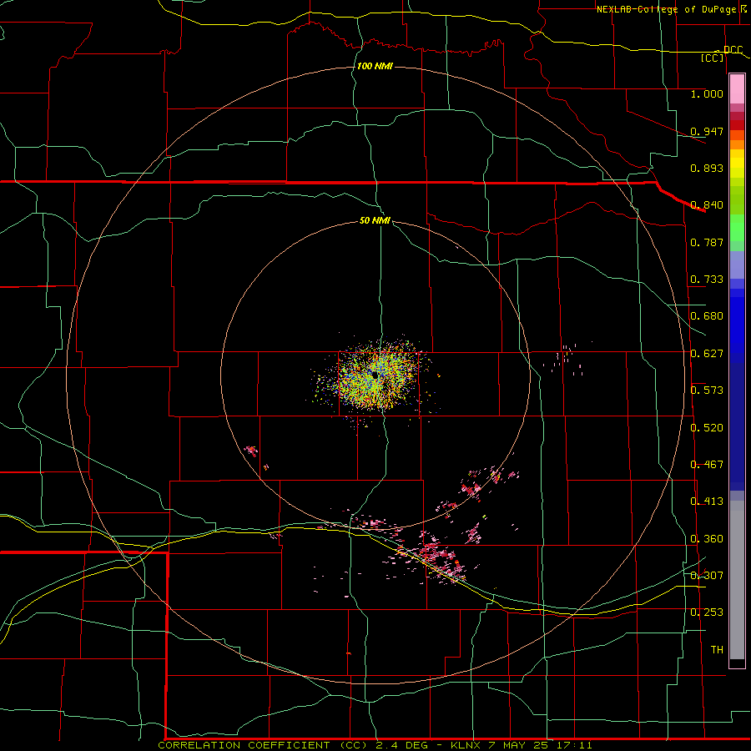Screen dimensions: 751x751
Task: Click the 17:11 timestamp
Action: tap(574, 745)
